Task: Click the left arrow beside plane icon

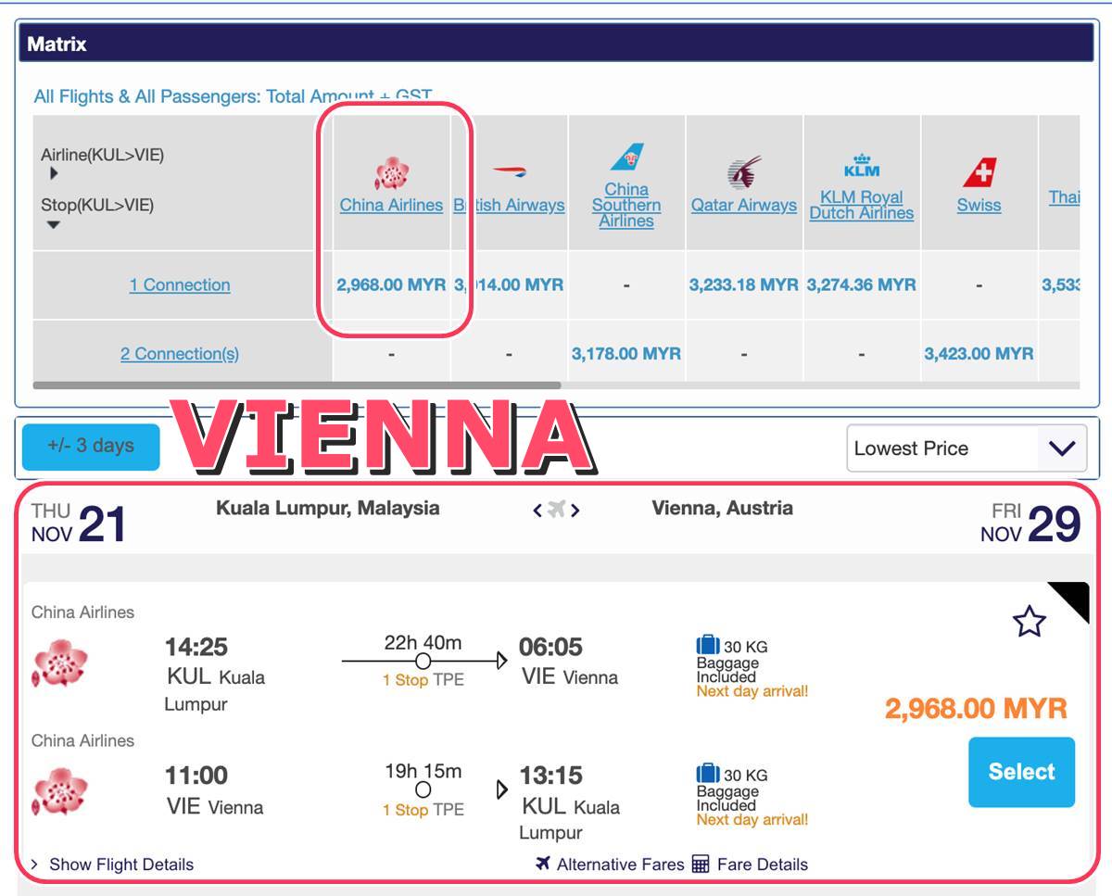Action: pos(537,510)
